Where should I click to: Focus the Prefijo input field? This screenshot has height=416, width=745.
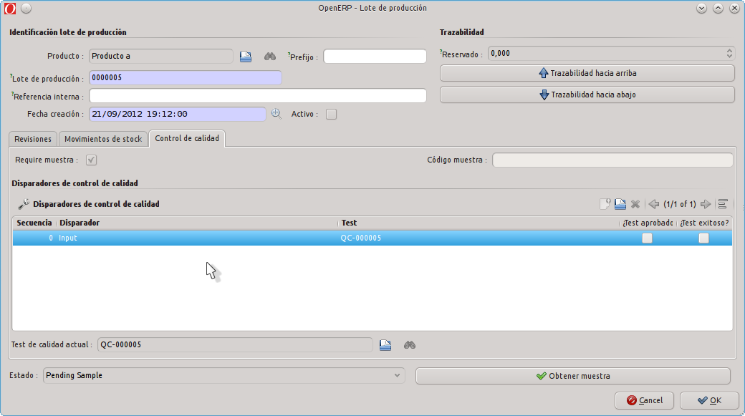point(375,56)
